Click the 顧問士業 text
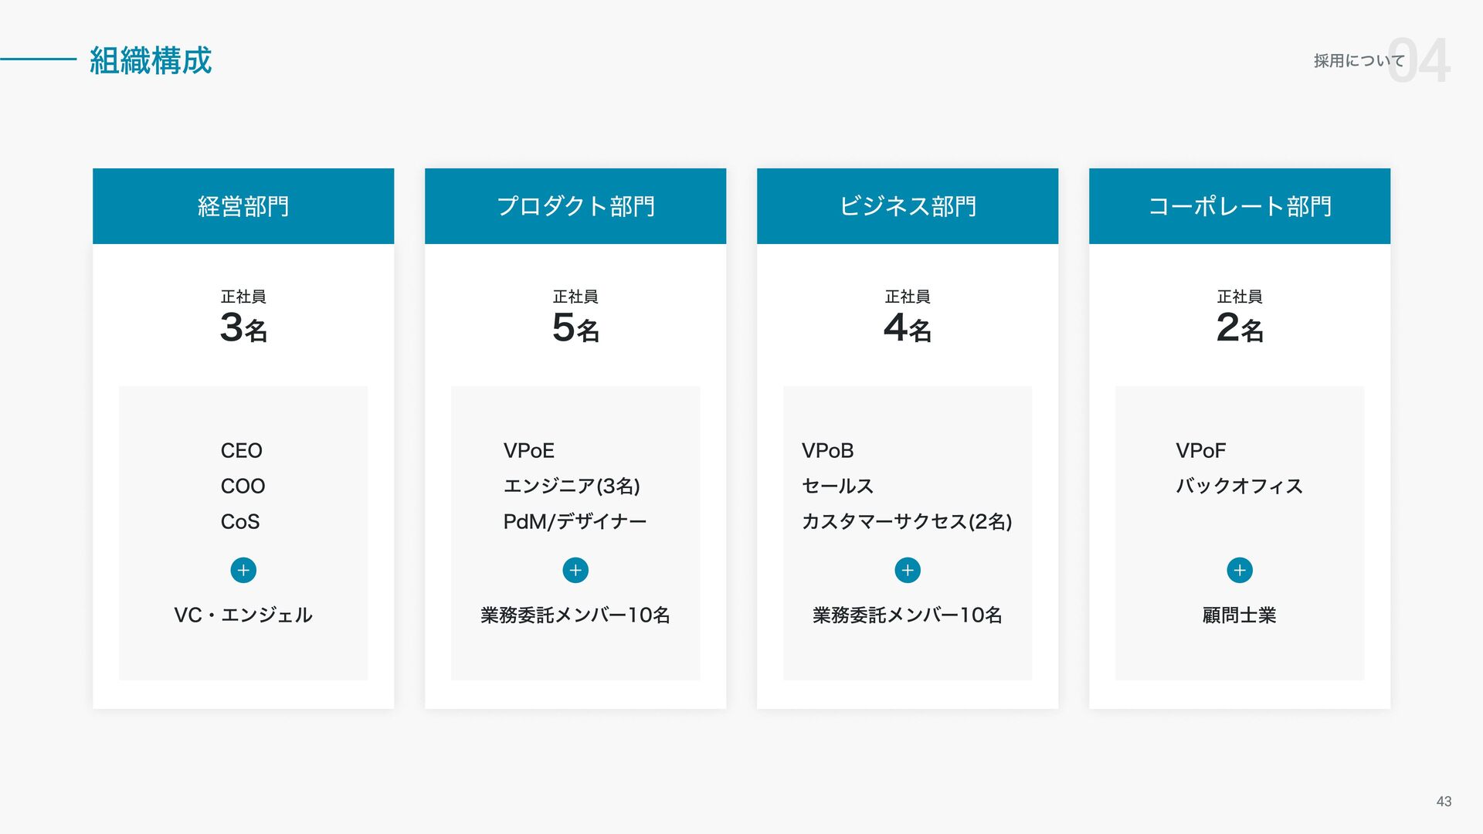This screenshot has height=834, width=1483. coord(1240,615)
